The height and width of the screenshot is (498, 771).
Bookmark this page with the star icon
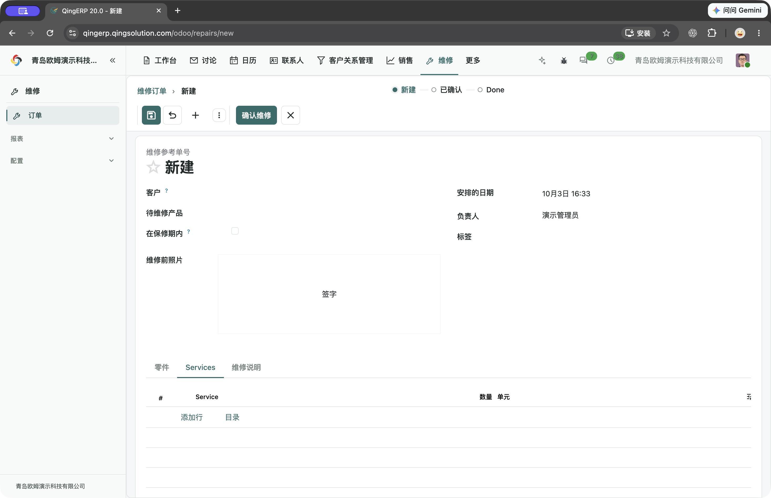point(666,33)
